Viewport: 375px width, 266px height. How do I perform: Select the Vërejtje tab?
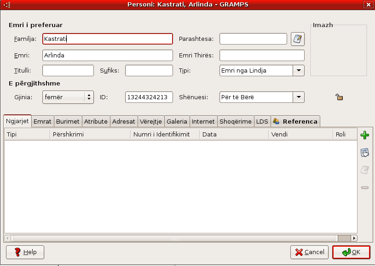click(x=151, y=122)
